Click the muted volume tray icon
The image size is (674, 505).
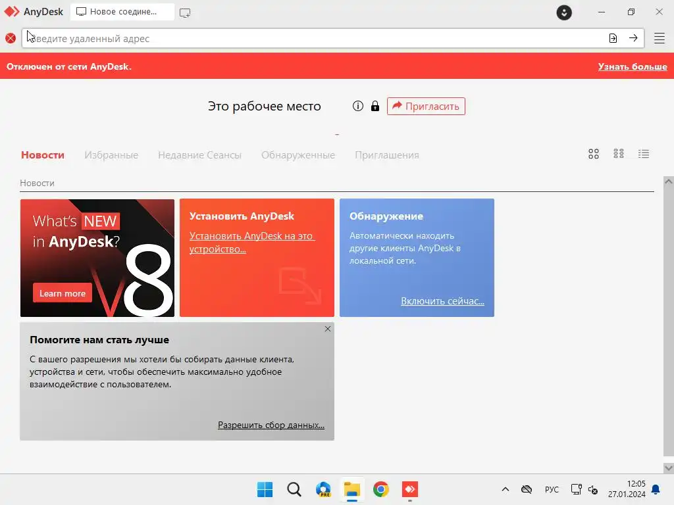(593, 489)
